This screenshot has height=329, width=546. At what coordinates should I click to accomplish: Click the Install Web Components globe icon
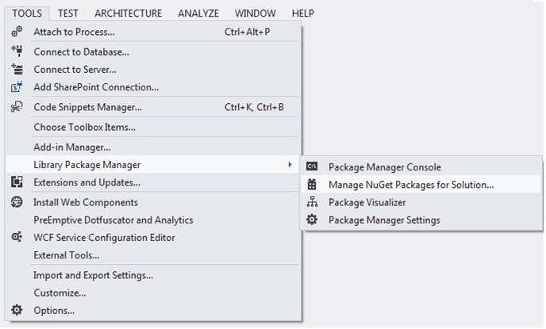[17, 202]
